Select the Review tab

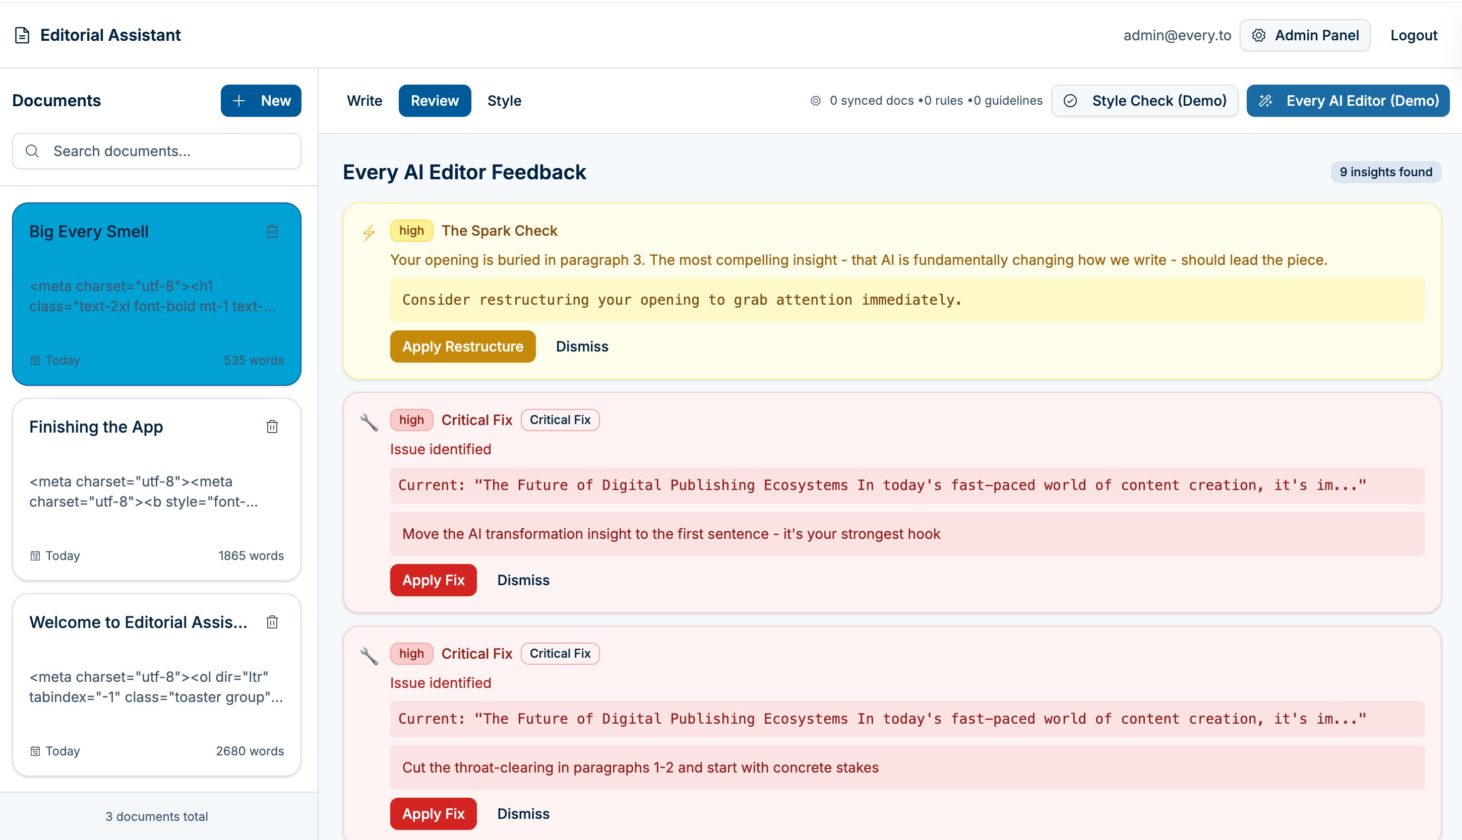(434, 101)
